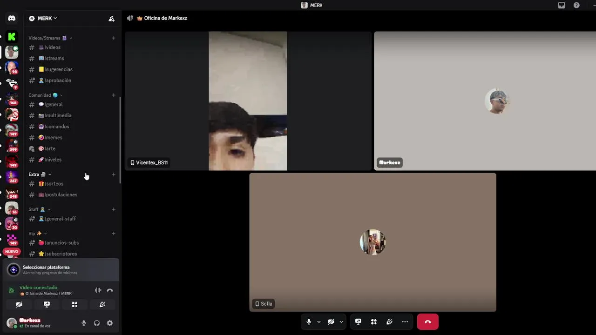Toggle camera in call toolbar
The width and height of the screenshot is (596, 335).
click(x=331, y=322)
